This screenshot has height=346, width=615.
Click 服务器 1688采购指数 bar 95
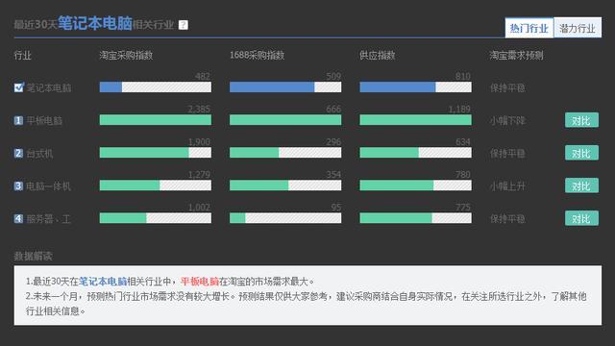tap(285, 218)
